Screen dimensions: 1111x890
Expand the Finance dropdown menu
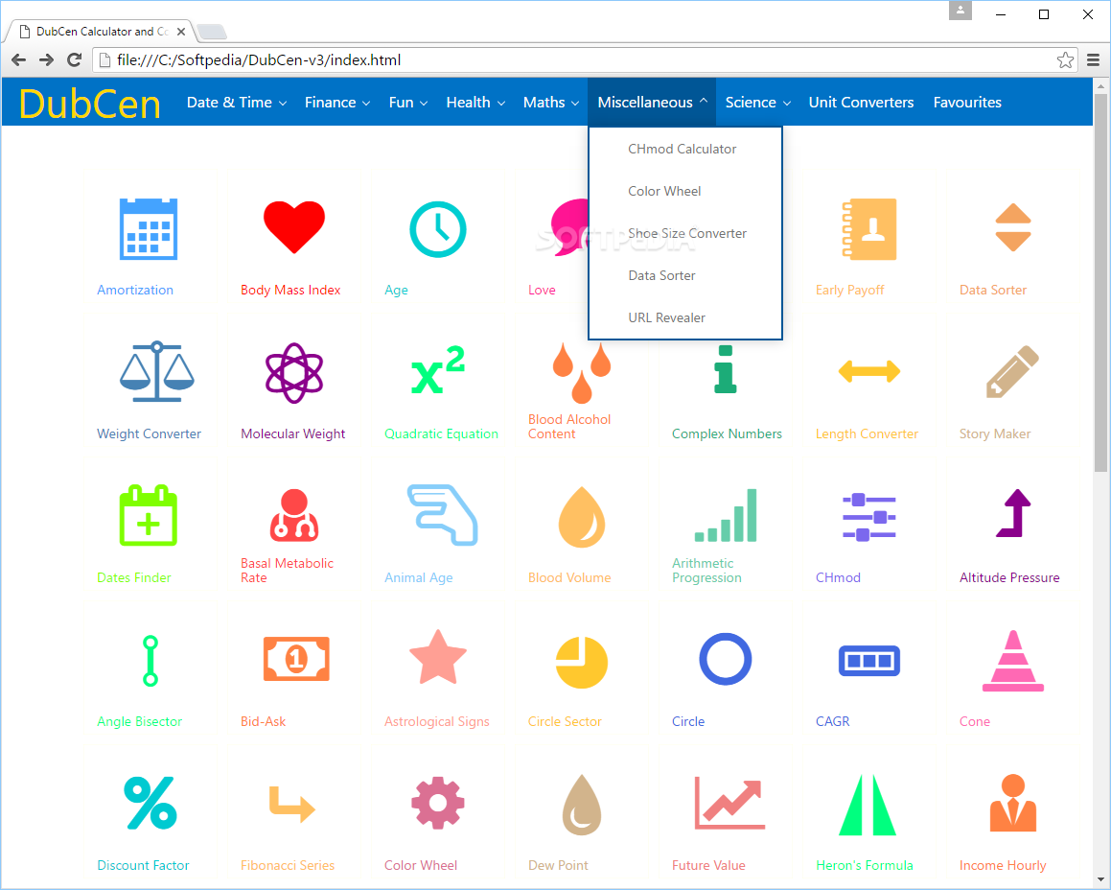point(337,102)
